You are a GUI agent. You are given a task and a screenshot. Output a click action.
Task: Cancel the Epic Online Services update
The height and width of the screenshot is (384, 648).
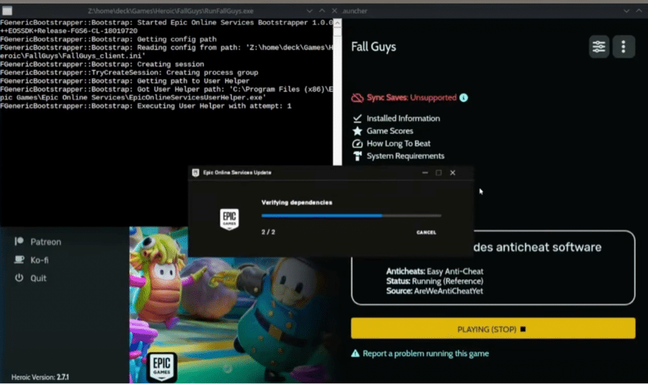(426, 232)
